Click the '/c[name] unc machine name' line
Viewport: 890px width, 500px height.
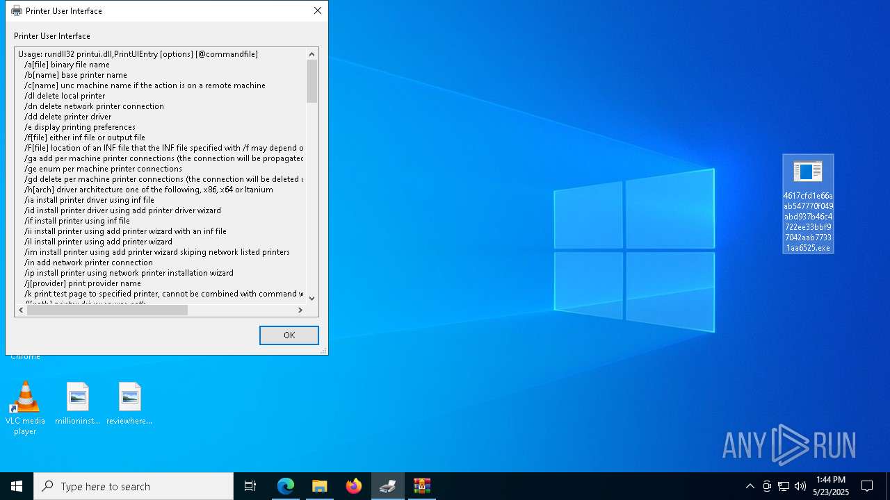145,85
